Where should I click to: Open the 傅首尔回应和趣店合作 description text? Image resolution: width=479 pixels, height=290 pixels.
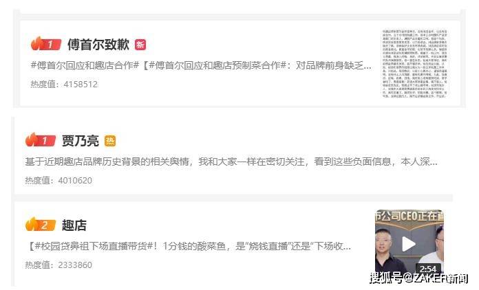[x=201, y=65]
